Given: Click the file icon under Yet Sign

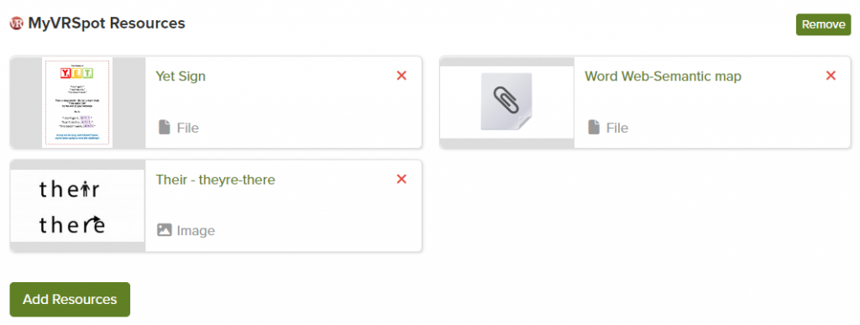Looking at the screenshot, I should (164, 128).
